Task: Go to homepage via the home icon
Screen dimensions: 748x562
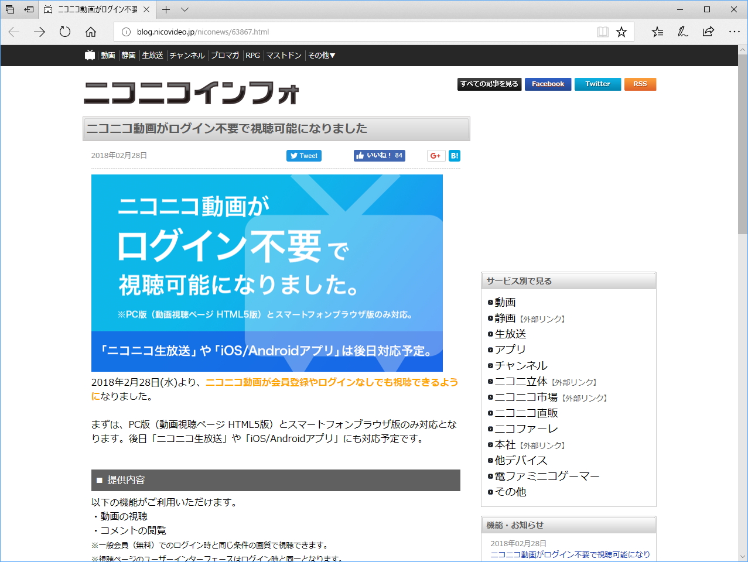Action: click(90, 32)
